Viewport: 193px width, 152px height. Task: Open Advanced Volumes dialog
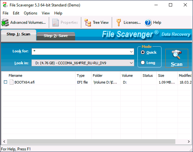23,22
